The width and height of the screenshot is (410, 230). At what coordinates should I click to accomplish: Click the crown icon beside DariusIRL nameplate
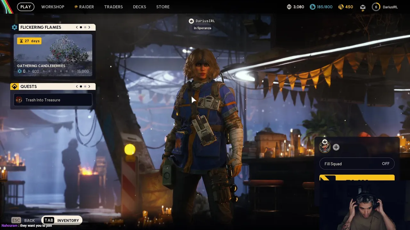tap(191, 21)
